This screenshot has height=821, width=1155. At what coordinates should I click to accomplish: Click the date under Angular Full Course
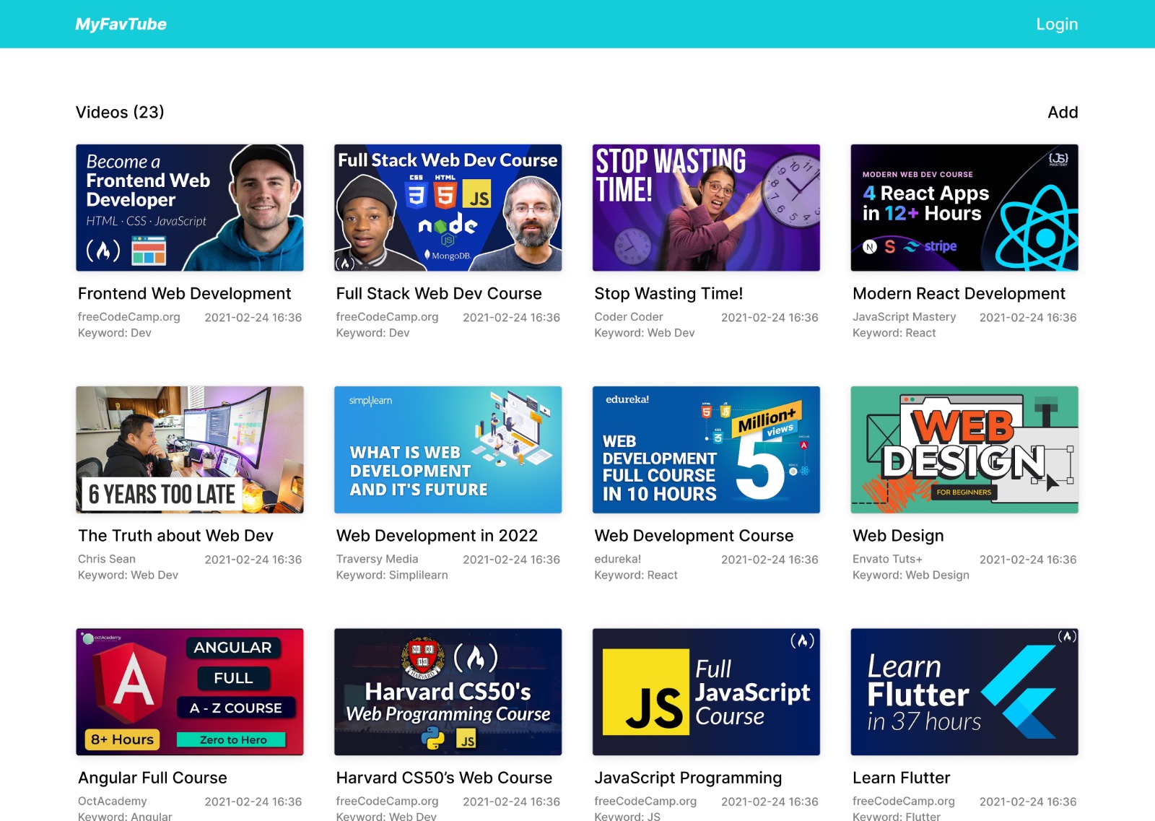pos(253,802)
